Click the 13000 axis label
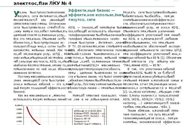This screenshot has width=188, height=125. coord(19,113)
